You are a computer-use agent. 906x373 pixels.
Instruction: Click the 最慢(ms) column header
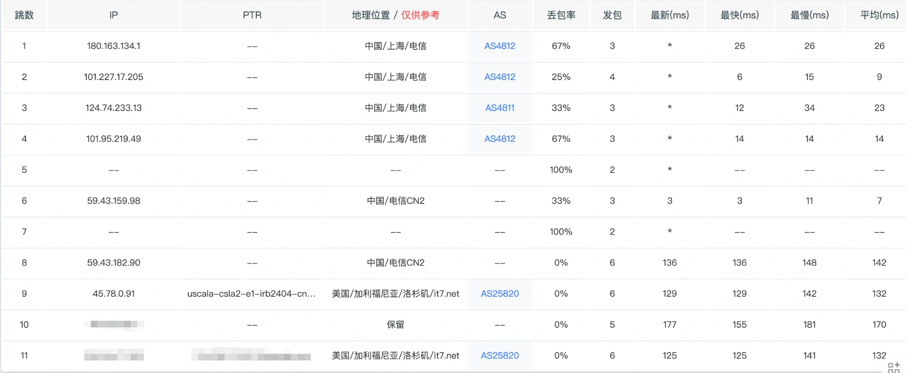point(809,15)
